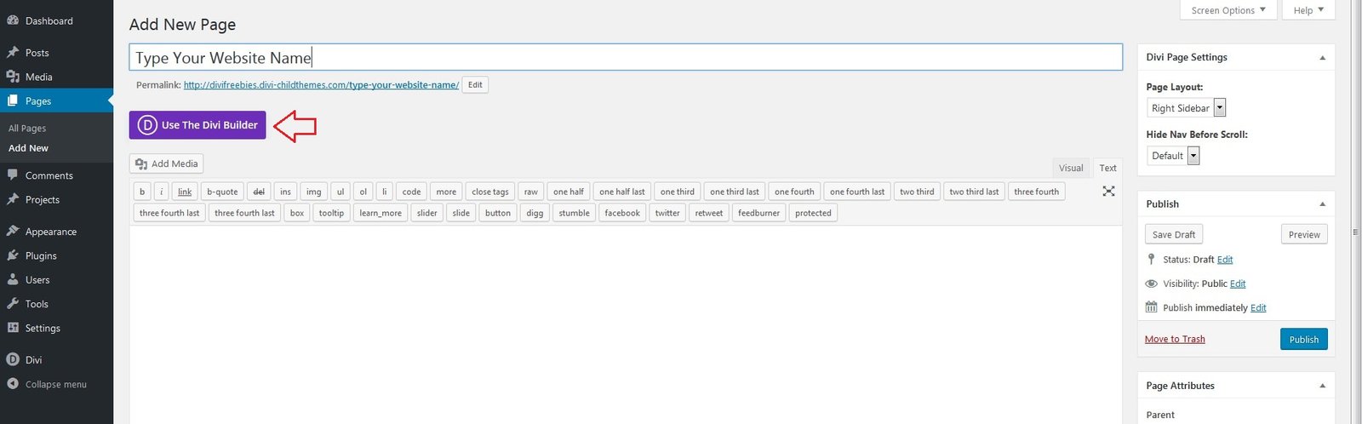This screenshot has height=424, width=1362.
Task: Insert bold tag with b button
Action: 142,192
